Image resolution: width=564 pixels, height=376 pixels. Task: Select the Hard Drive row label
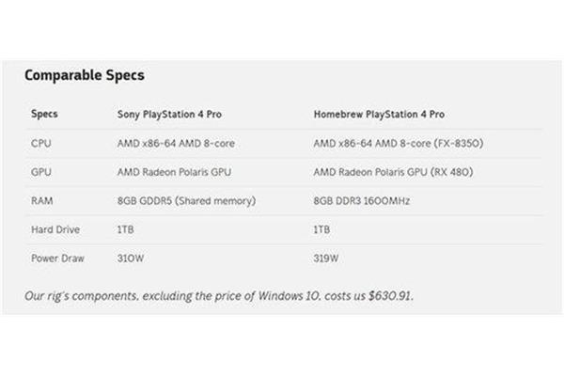55,229
